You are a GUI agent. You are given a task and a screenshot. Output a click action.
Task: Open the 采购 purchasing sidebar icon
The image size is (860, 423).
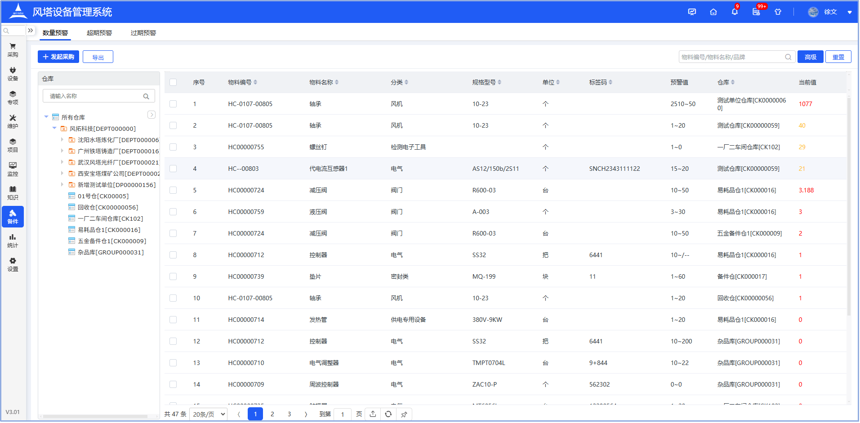tap(13, 49)
